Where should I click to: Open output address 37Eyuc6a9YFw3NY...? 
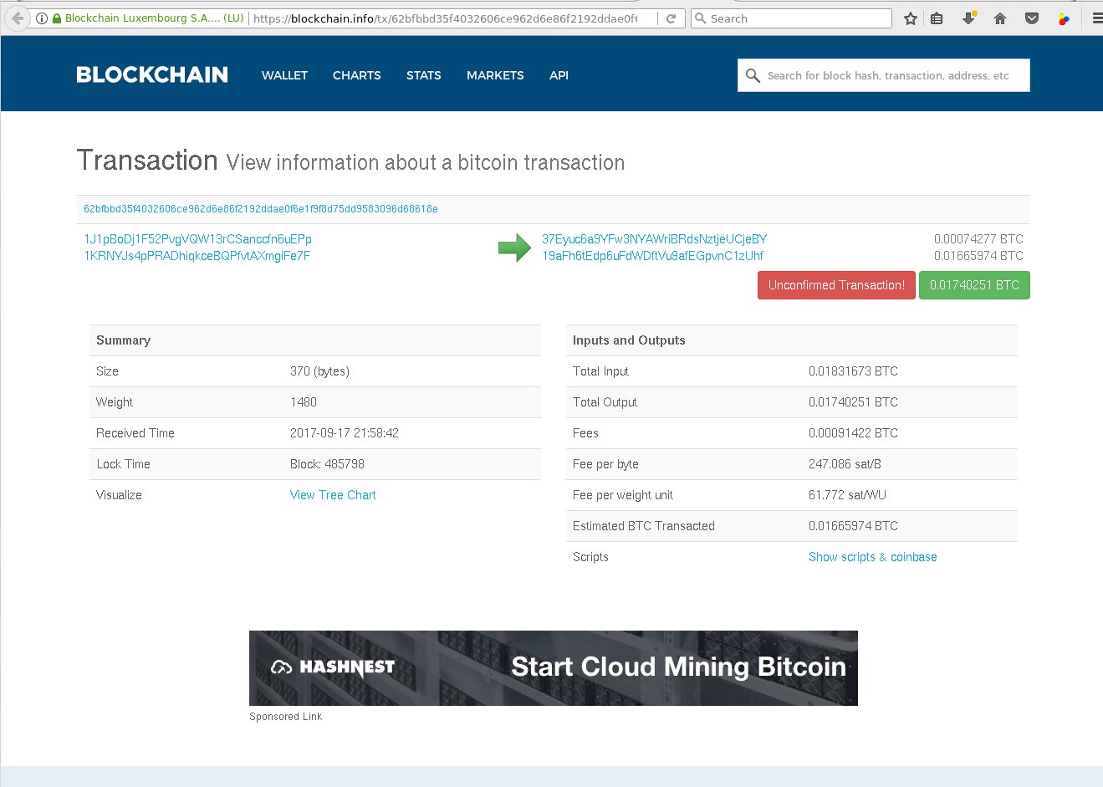tap(654, 239)
